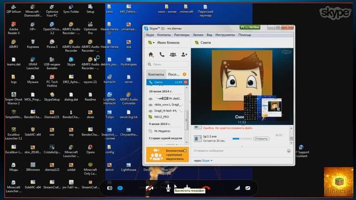Click the Skype contacts search field
The height and width of the screenshot is (200, 356).
167,64
